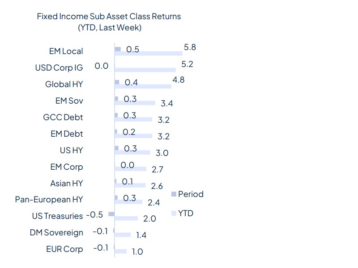Select the EM Corp YTD bar
The image size is (358, 268).
[x=131, y=169]
